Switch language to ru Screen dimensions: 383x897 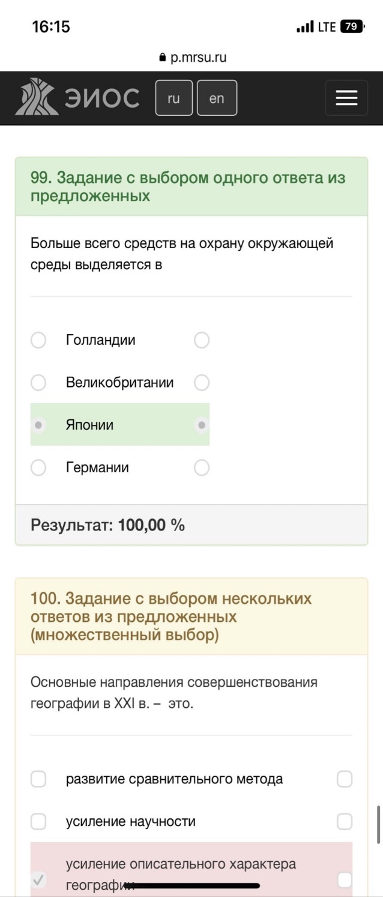173,98
